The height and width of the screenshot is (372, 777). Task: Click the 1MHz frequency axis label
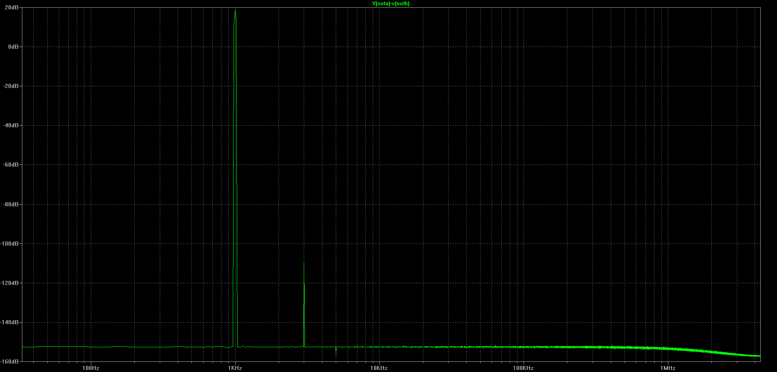coord(668,368)
